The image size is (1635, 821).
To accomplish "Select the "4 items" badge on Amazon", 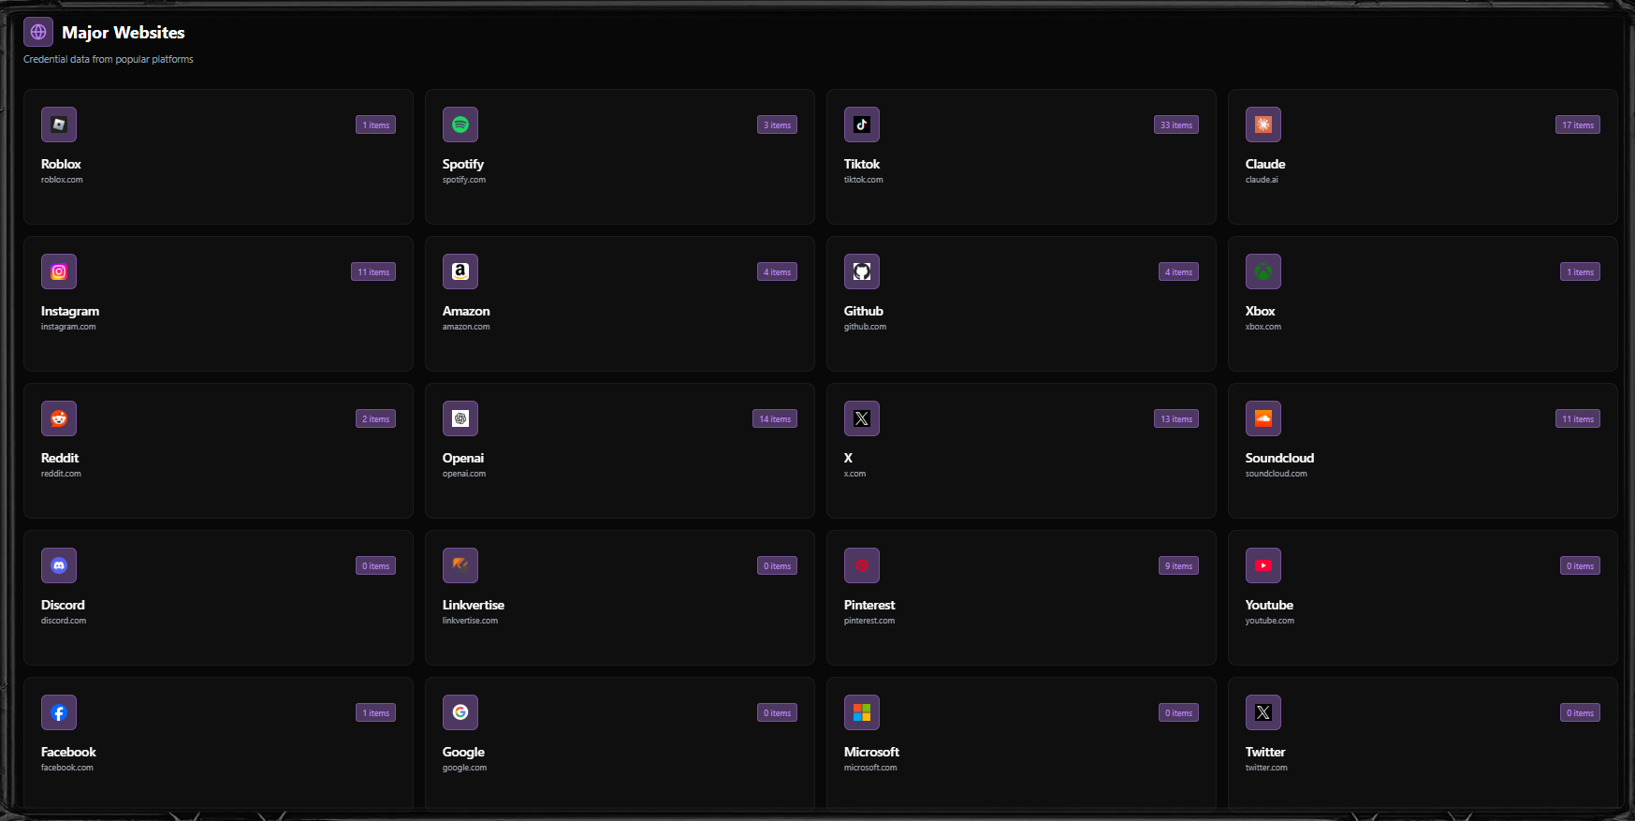I will point(777,272).
